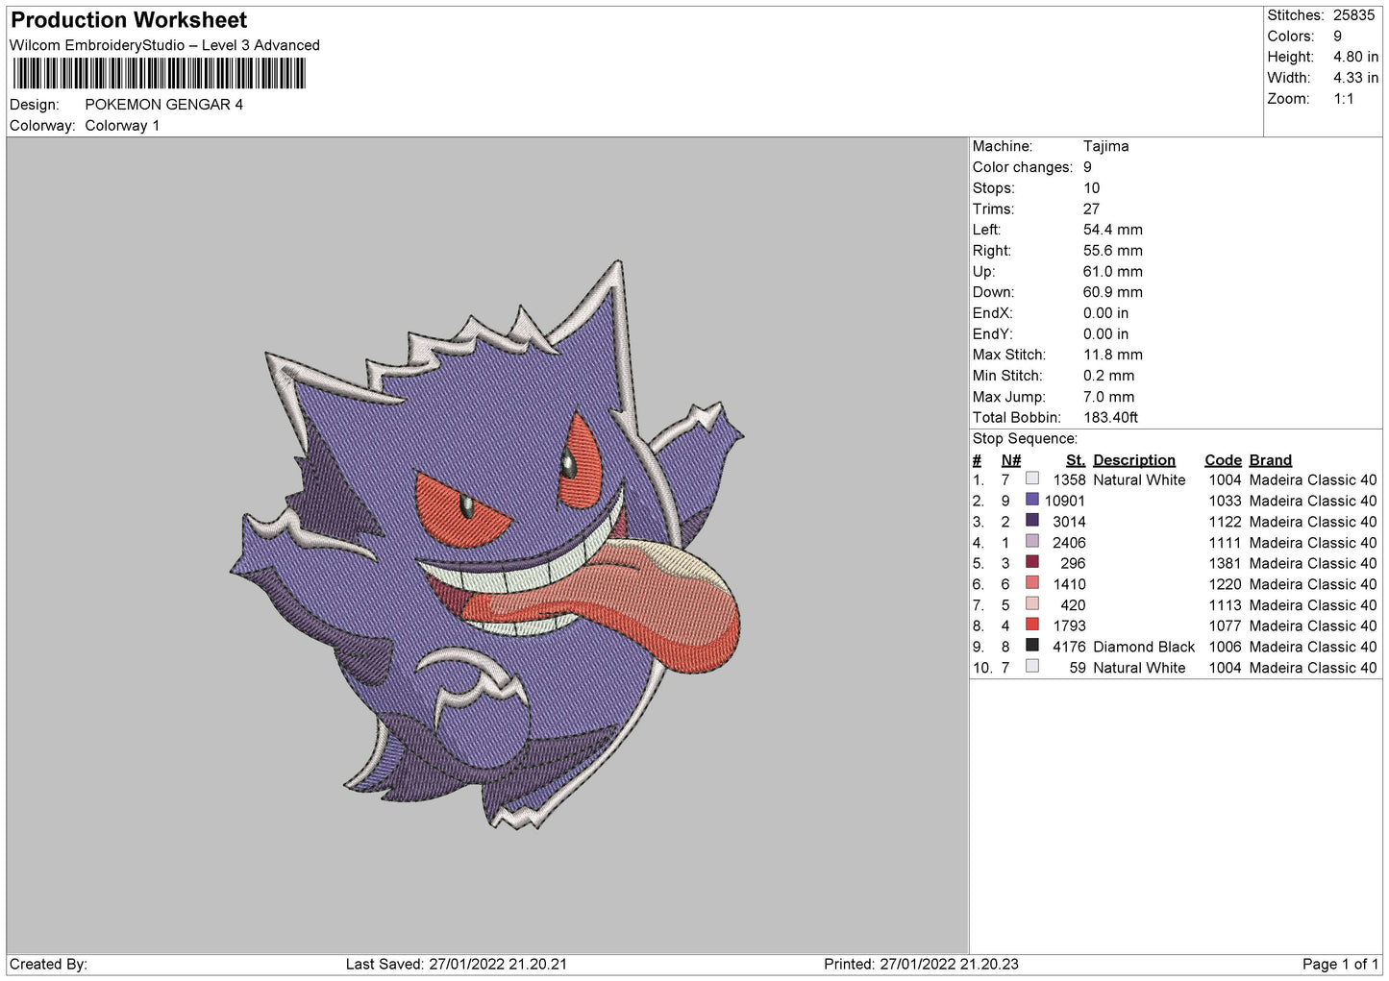
Task: Click stitch count 10901 in row 2
Action: pyautogui.click(x=1064, y=501)
